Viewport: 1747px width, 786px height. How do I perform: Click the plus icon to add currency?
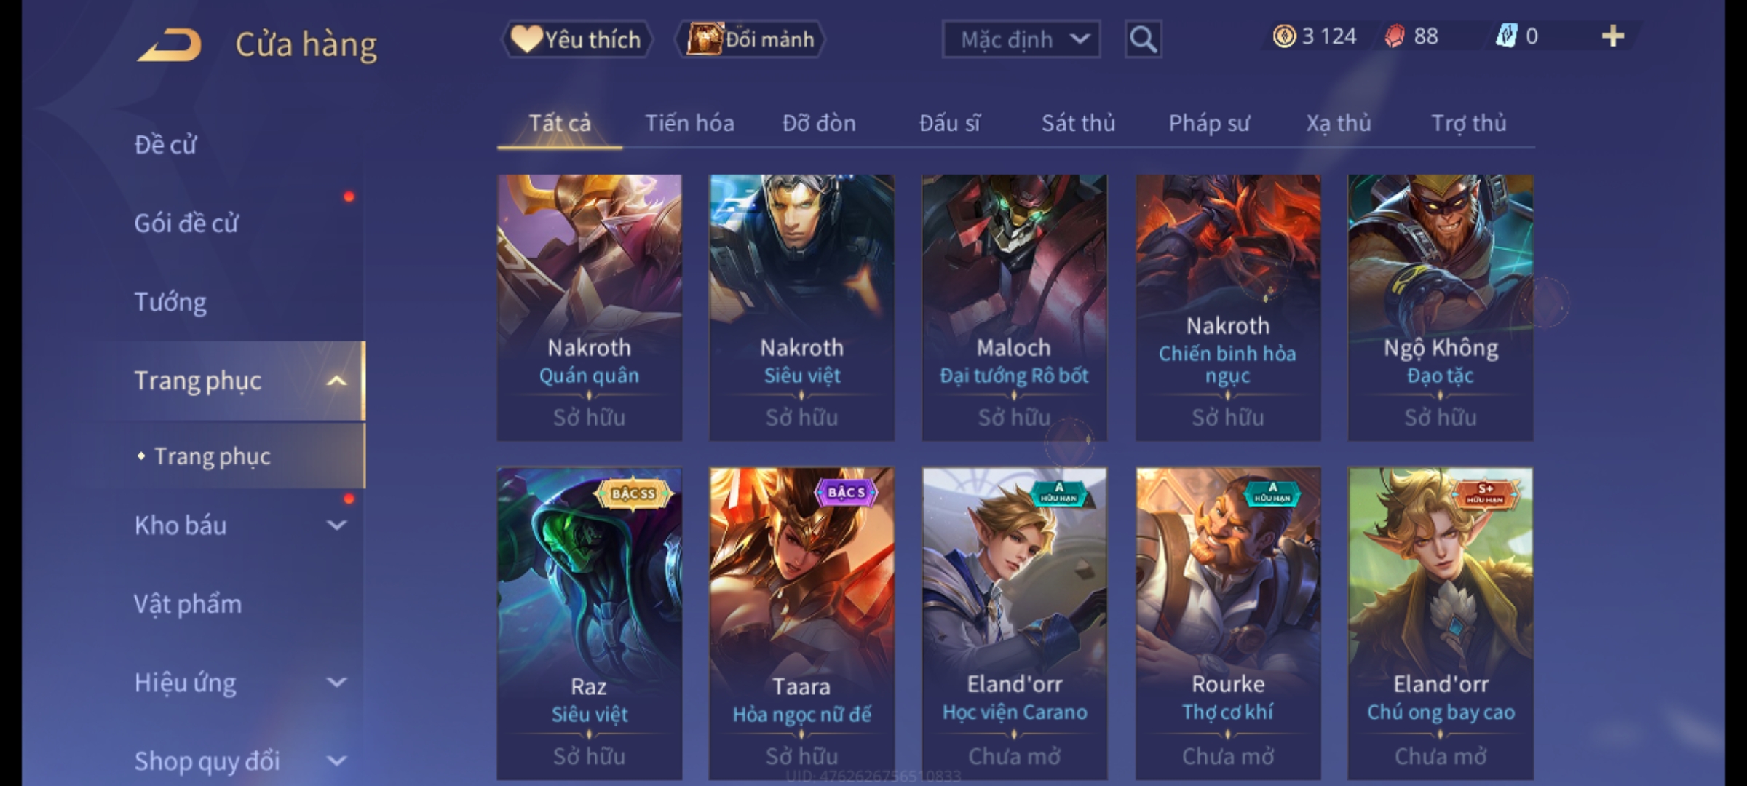click(1613, 36)
